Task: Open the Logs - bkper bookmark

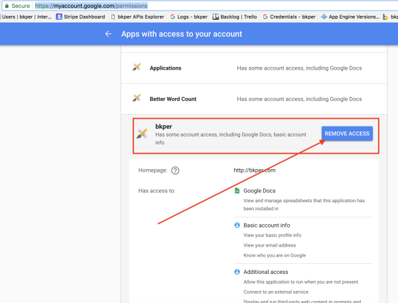Action: click(188, 17)
